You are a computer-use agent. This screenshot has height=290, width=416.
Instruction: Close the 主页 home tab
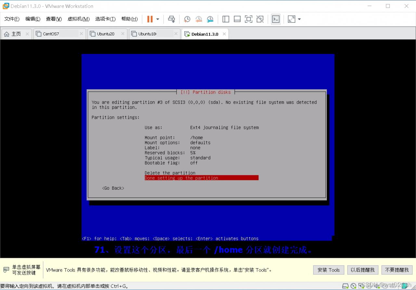pos(27,34)
